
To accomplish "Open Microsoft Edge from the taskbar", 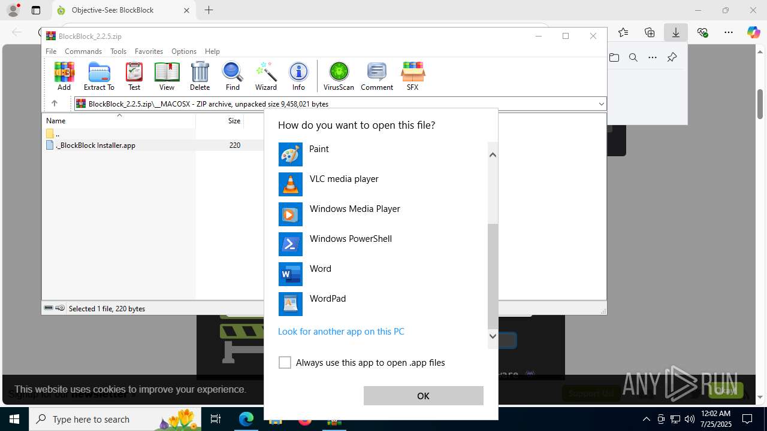I will pos(246,419).
